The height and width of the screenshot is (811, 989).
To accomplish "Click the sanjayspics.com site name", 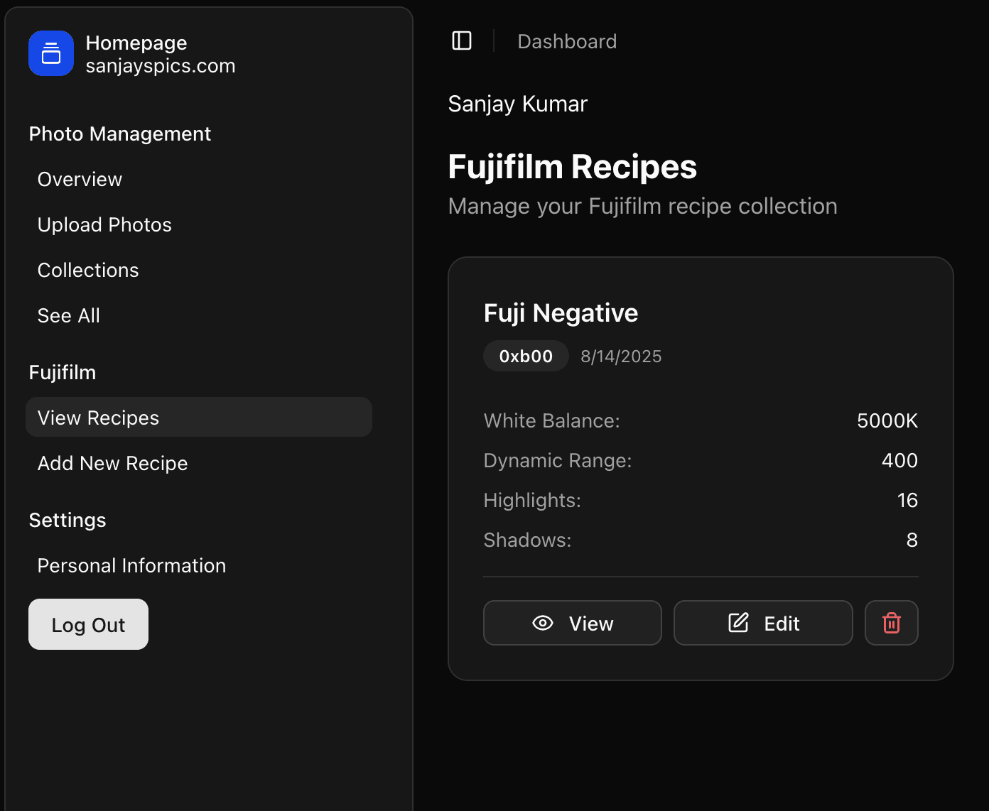I will (x=161, y=65).
